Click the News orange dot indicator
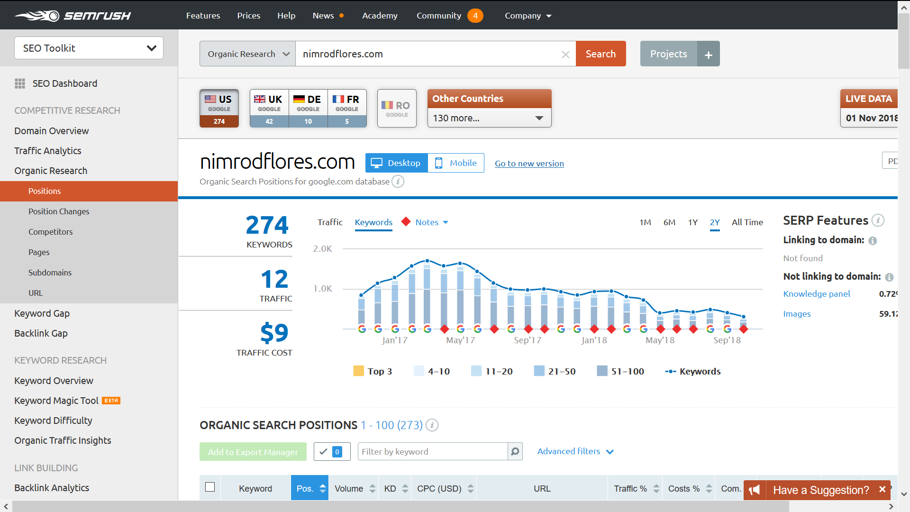910x512 pixels. click(341, 16)
